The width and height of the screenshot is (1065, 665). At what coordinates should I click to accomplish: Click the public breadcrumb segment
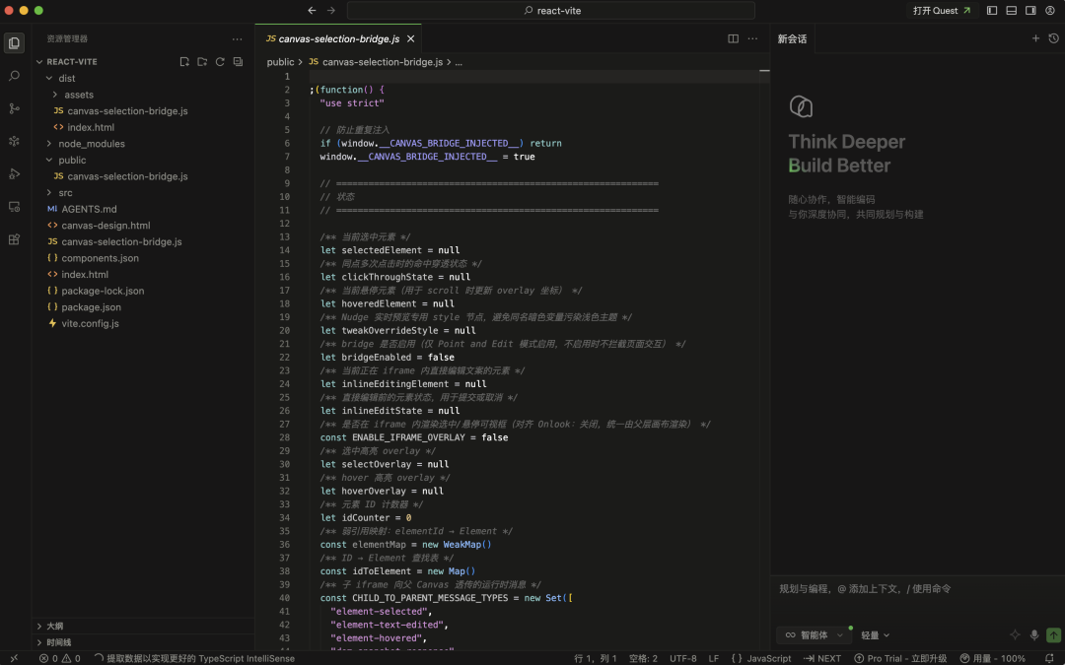coord(280,62)
